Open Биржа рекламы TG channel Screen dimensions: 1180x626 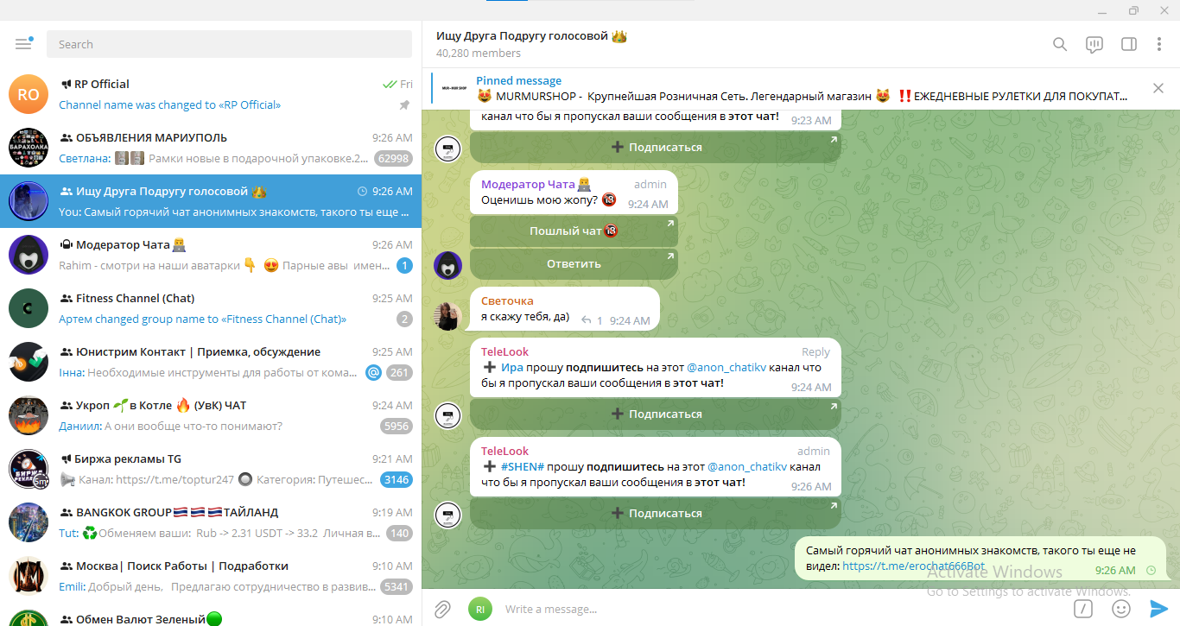[211, 469]
